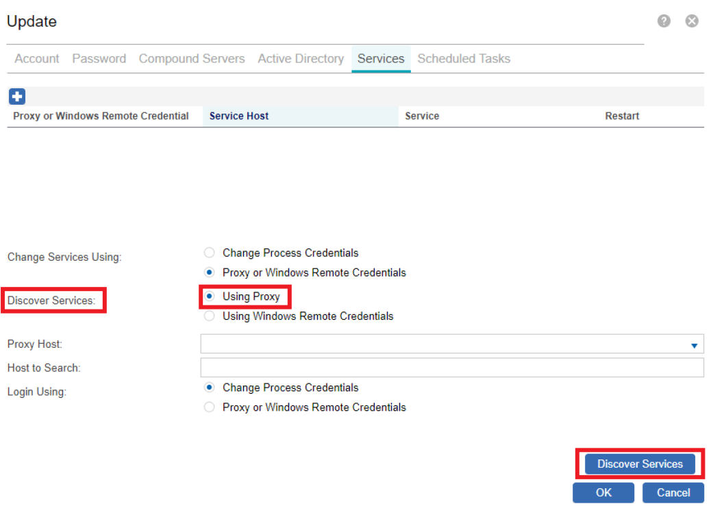This screenshot has width=711, height=506.
Task: Select Change Process Credentials under Change Services Using
Action: [x=210, y=253]
